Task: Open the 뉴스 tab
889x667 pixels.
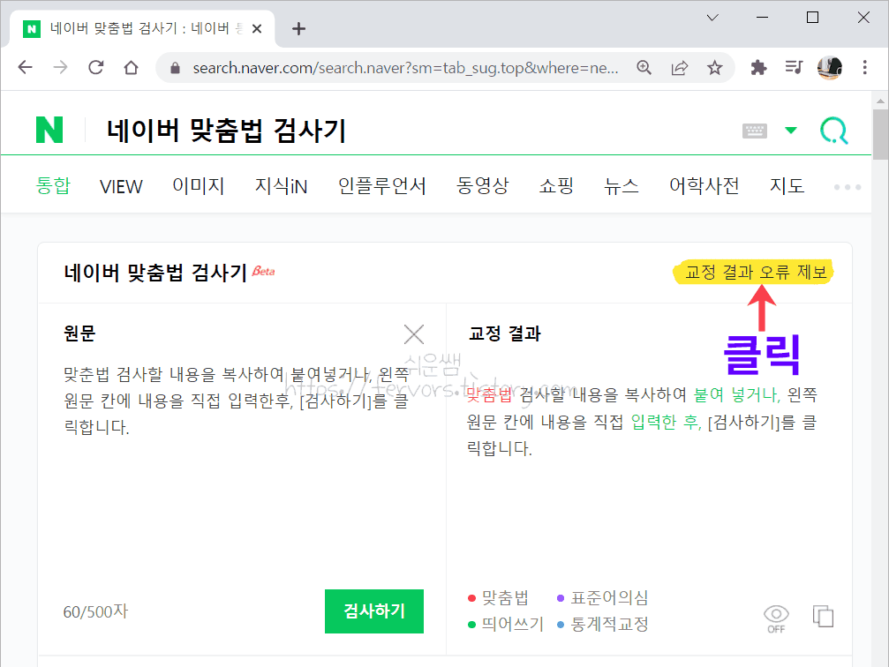Action: pos(622,185)
